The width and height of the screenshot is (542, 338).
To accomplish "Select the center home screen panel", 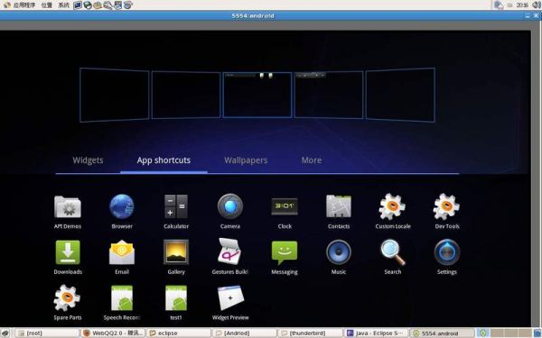I will pyautogui.click(x=257, y=95).
